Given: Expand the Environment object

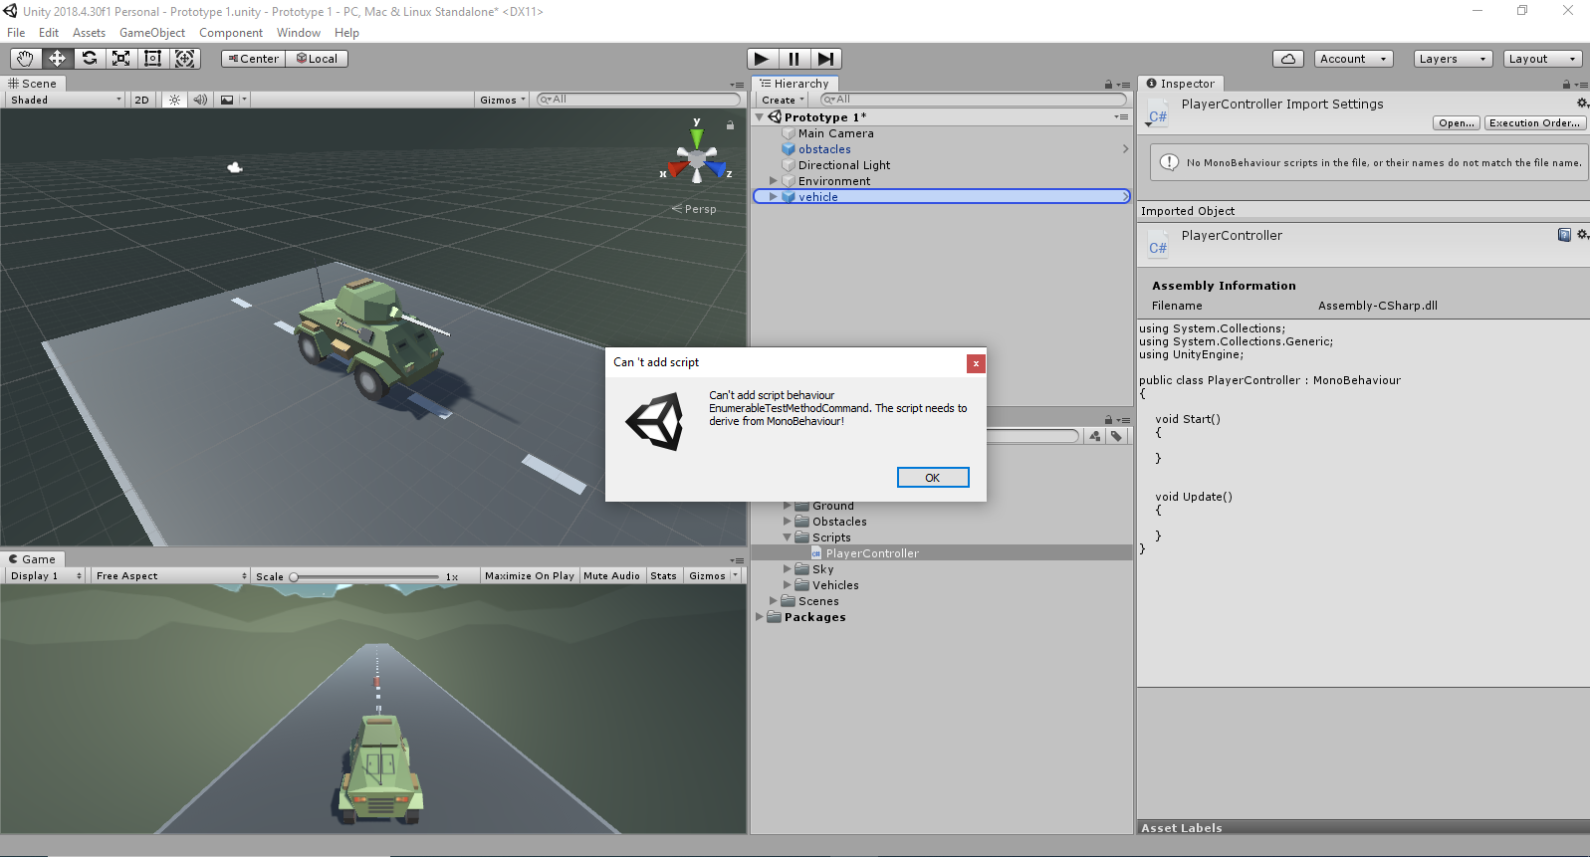Looking at the screenshot, I should [x=773, y=181].
